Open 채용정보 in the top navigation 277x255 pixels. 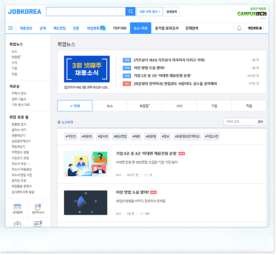(26, 28)
